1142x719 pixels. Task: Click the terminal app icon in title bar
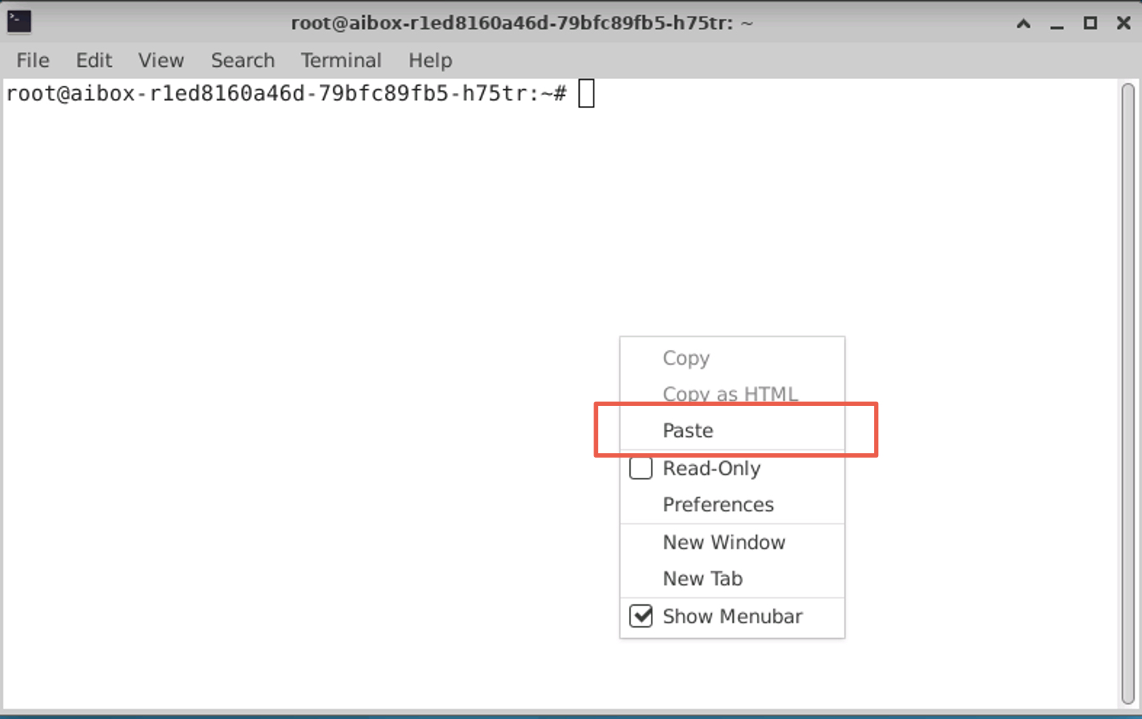(19, 22)
